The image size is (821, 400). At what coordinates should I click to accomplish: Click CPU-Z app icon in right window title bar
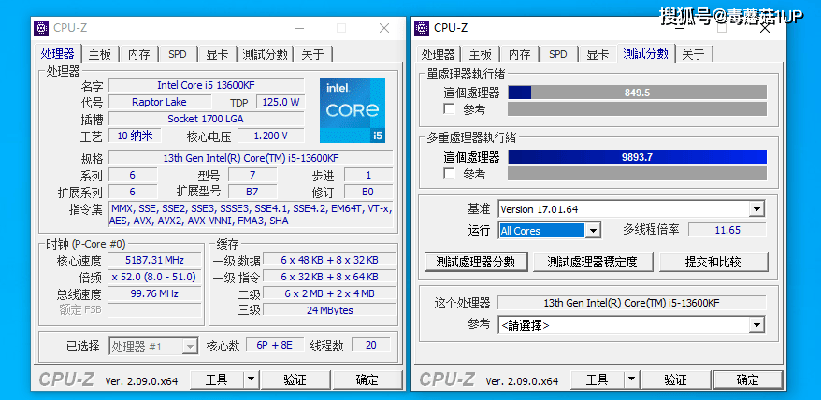(422, 28)
